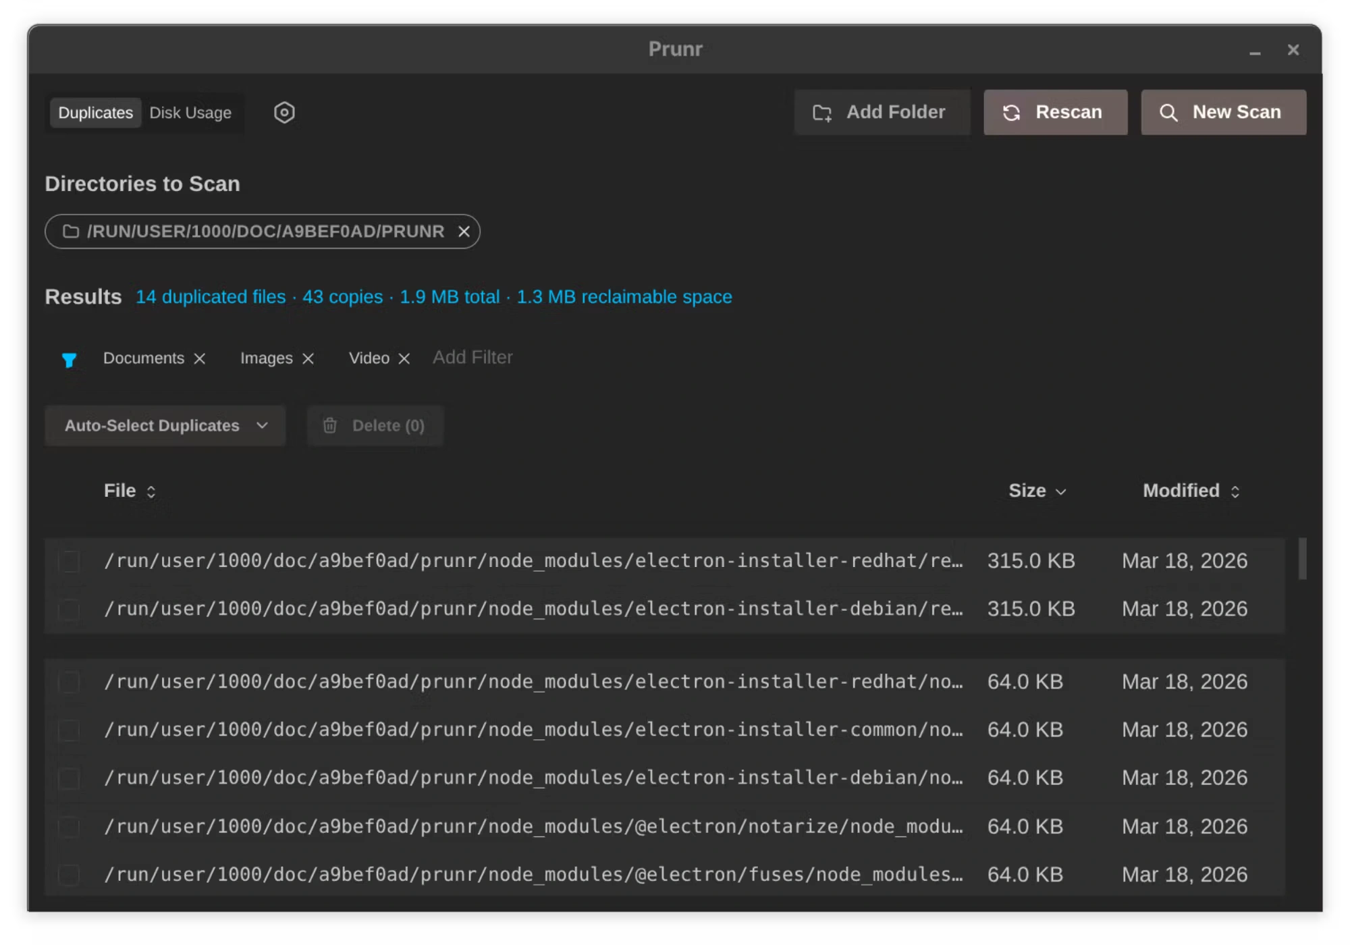1350x945 pixels.
Task: Start a New Scan
Action: click(x=1223, y=112)
